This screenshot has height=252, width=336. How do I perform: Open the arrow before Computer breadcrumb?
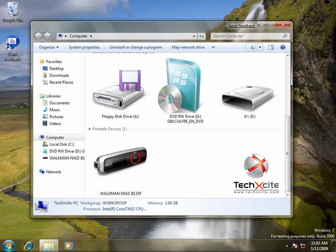point(66,36)
